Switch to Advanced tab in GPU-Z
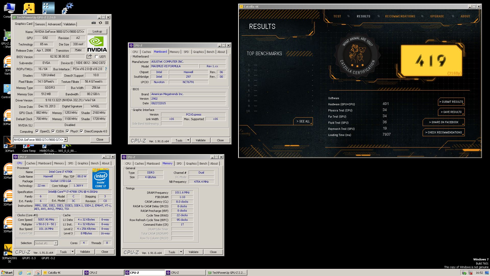 coord(54,24)
